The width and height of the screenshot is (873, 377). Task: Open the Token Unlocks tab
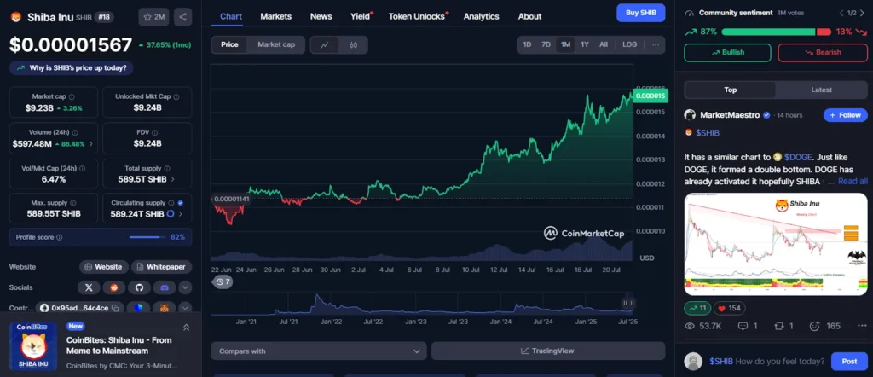(417, 17)
